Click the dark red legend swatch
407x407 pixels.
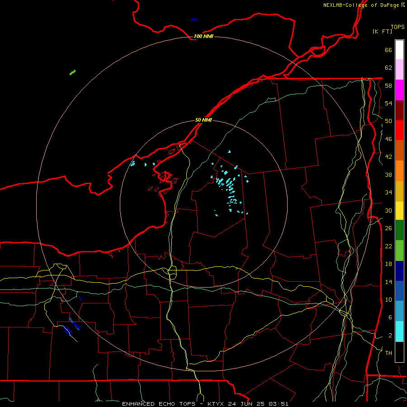399,110
